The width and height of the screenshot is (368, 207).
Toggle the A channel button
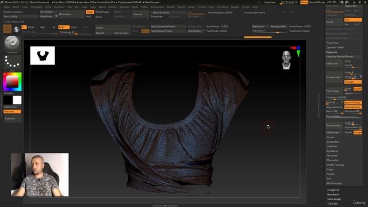click(x=24, y=27)
